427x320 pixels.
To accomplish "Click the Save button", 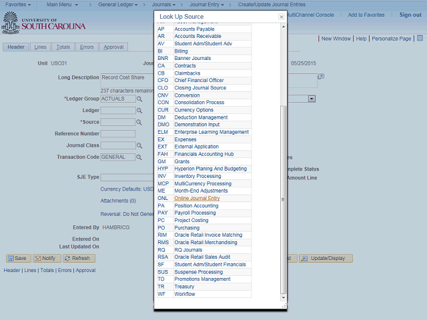I will click(x=19, y=258).
